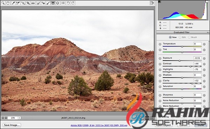Select the Hand tool
The image size is (210, 129).
[x=8, y=3]
